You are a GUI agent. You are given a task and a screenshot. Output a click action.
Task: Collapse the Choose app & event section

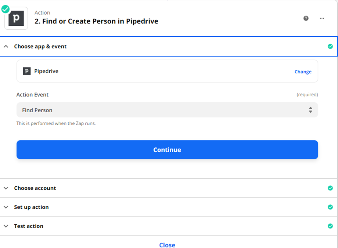pyautogui.click(x=6, y=47)
